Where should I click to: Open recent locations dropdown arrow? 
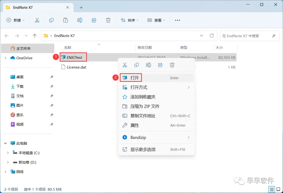(26, 36)
